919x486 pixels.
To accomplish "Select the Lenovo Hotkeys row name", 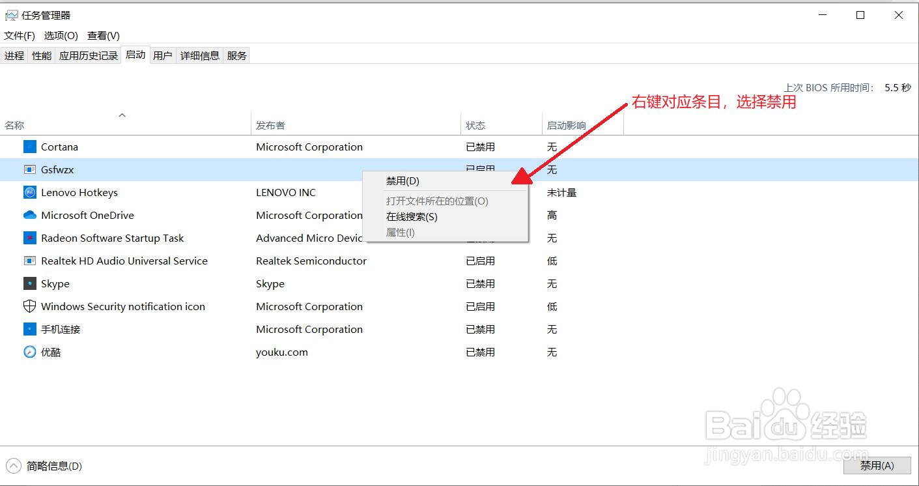I will 79,192.
